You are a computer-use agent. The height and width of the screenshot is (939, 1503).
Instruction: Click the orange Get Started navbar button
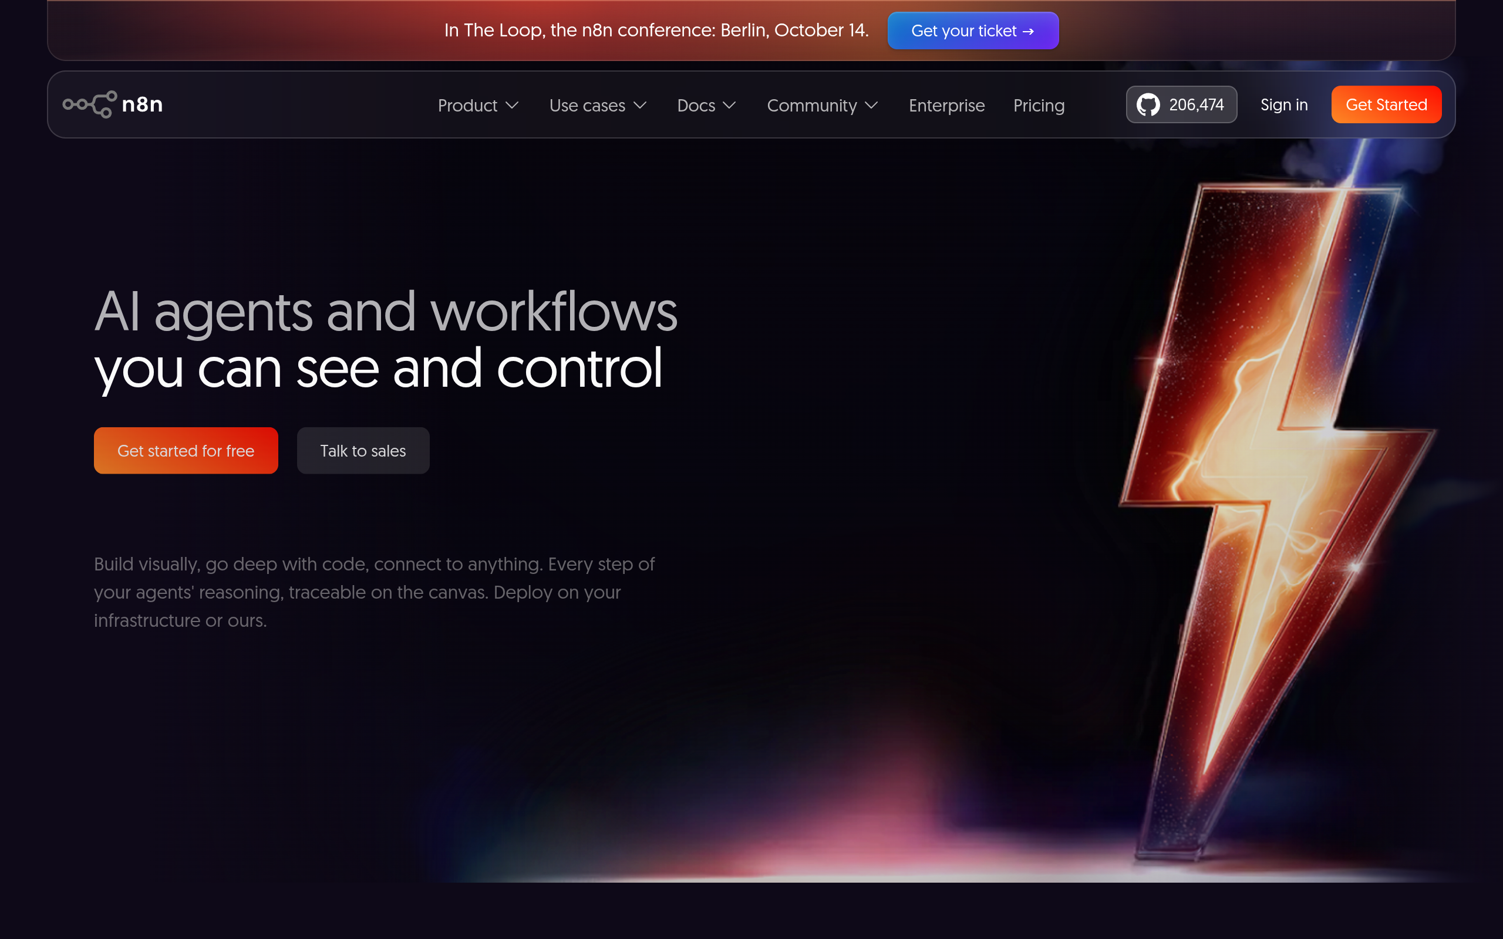1386,104
